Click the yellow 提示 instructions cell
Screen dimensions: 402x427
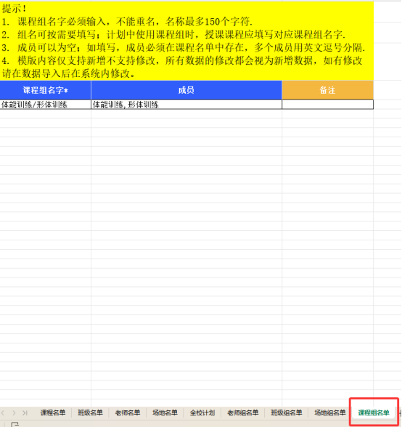pyautogui.click(x=186, y=41)
